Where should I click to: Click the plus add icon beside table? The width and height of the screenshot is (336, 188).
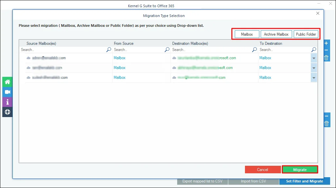[x=326, y=43]
